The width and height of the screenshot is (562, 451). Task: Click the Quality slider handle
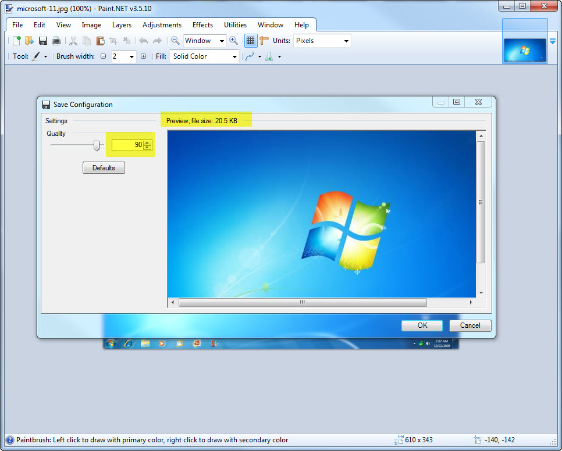pyautogui.click(x=97, y=145)
